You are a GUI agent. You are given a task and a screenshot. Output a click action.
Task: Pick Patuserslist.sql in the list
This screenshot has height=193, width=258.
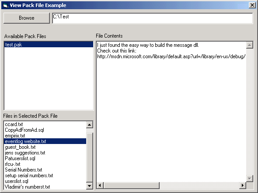45,158
